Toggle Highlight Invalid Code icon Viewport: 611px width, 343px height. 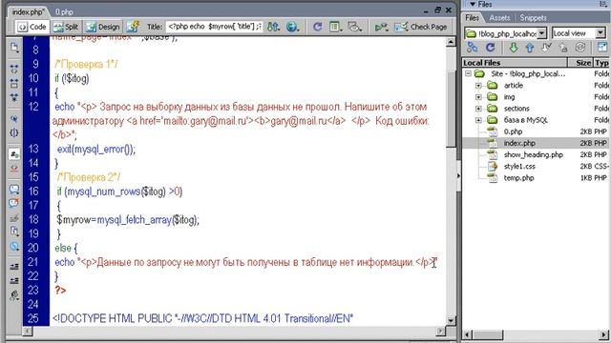pyautogui.click(x=14, y=169)
